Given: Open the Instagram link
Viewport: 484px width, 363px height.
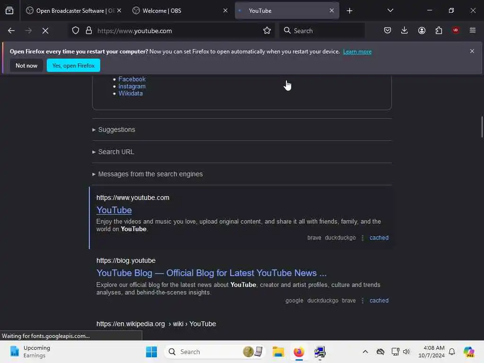Looking at the screenshot, I should tap(132, 86).
